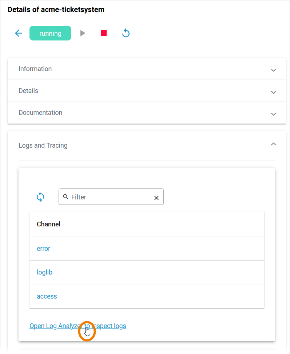Click the Documentation panel title text
The height and width of the screenshot is (354, 290).
40,113
